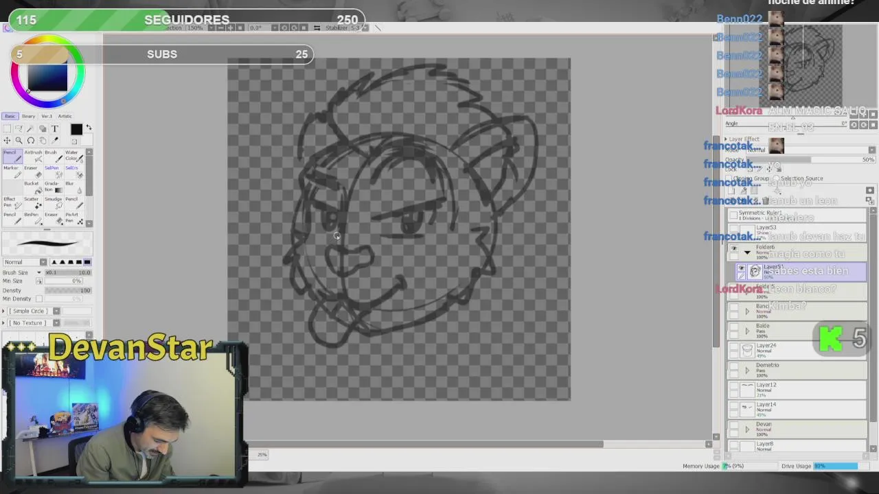This screenshot has width=879, height=494.
Task: Select the flattest brush edge shape preset
Action: 87,262
